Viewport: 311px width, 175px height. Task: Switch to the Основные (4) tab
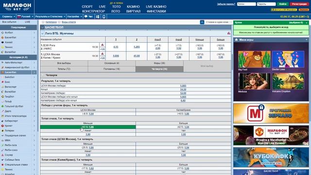coord(112,63)
